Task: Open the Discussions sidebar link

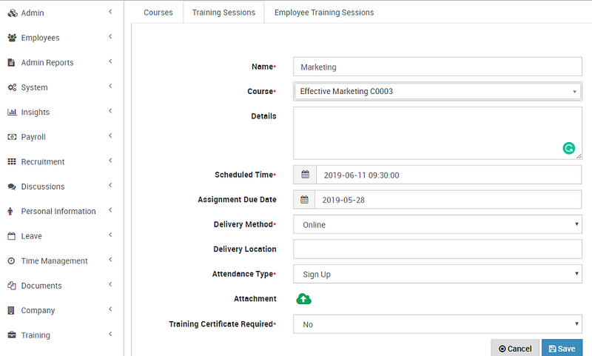Action: tap(43, 187)
